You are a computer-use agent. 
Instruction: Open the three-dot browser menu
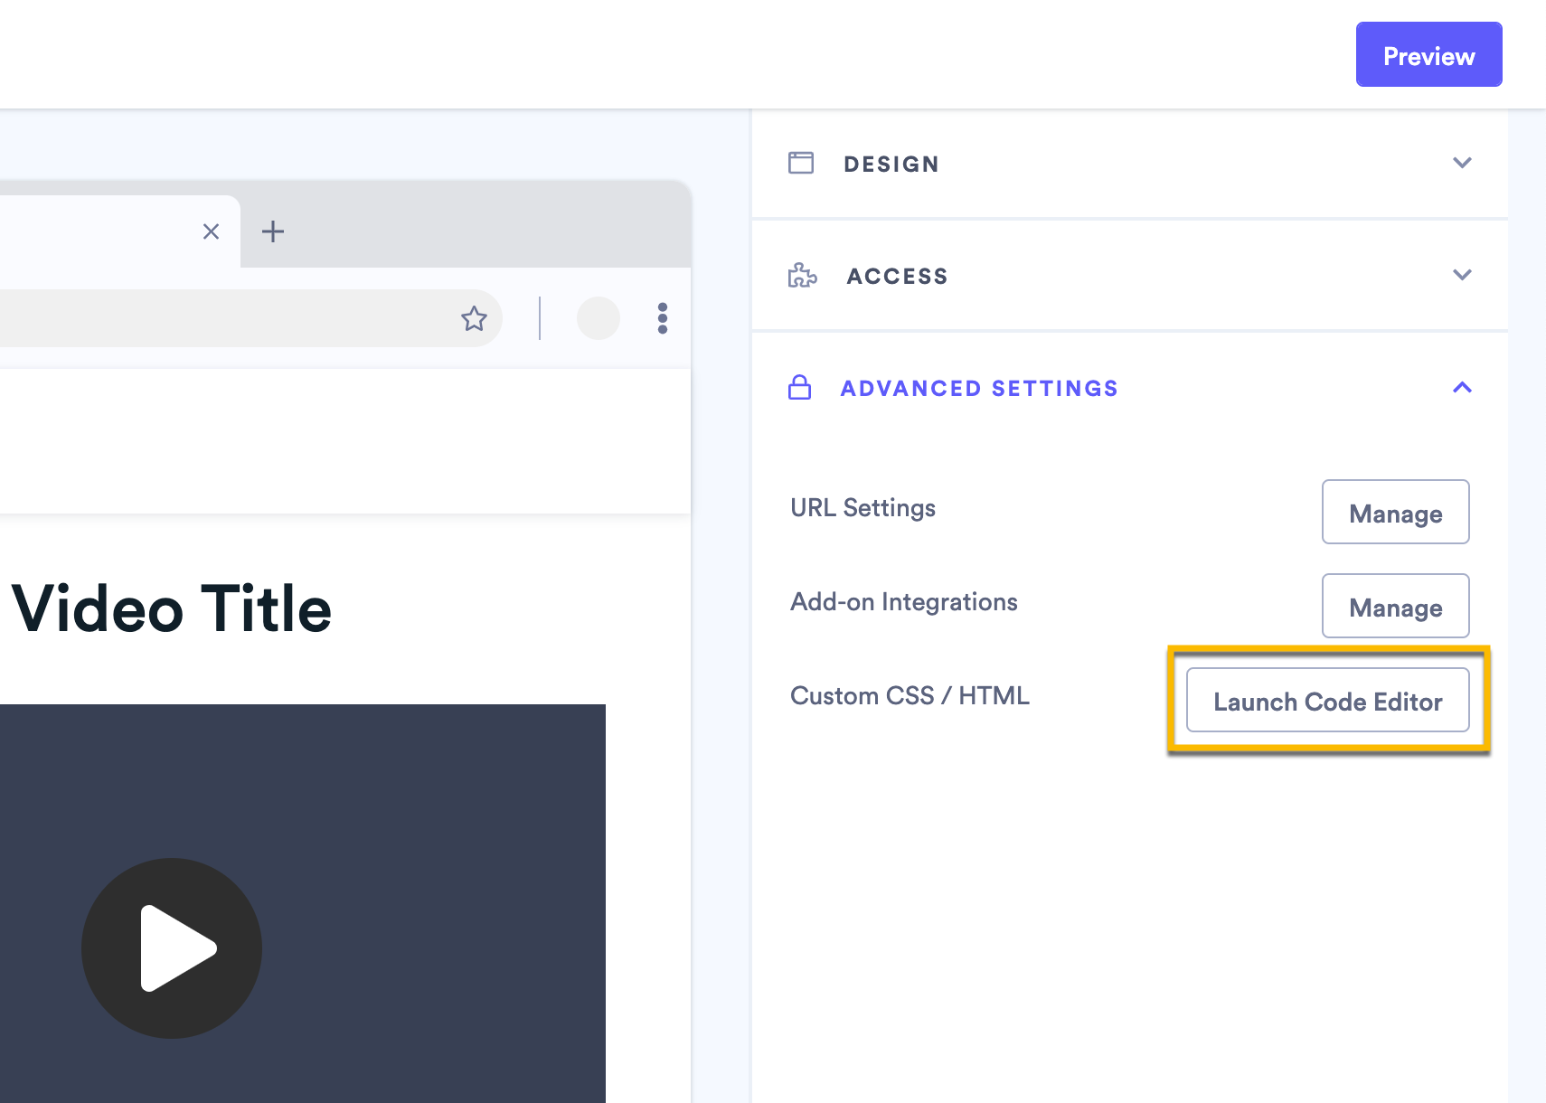[663, 318]
